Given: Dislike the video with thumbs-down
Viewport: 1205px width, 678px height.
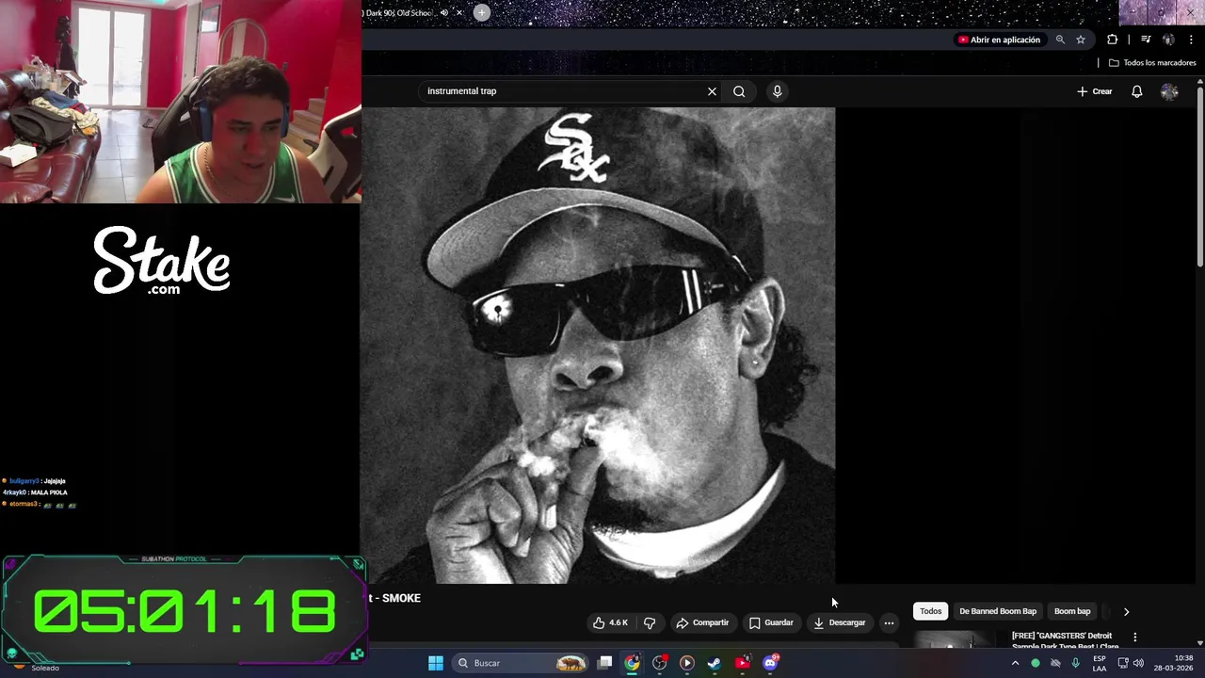Looking at the screenshot, I should coord(650,622).
